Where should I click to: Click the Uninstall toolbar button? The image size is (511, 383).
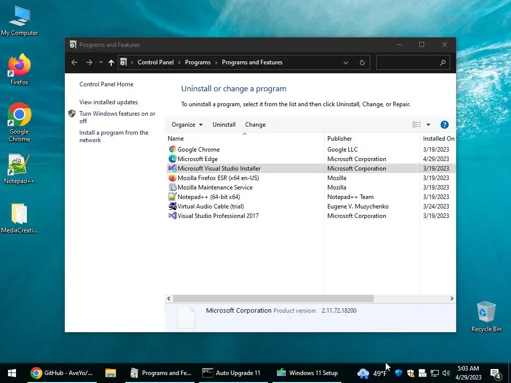(224, 124)
